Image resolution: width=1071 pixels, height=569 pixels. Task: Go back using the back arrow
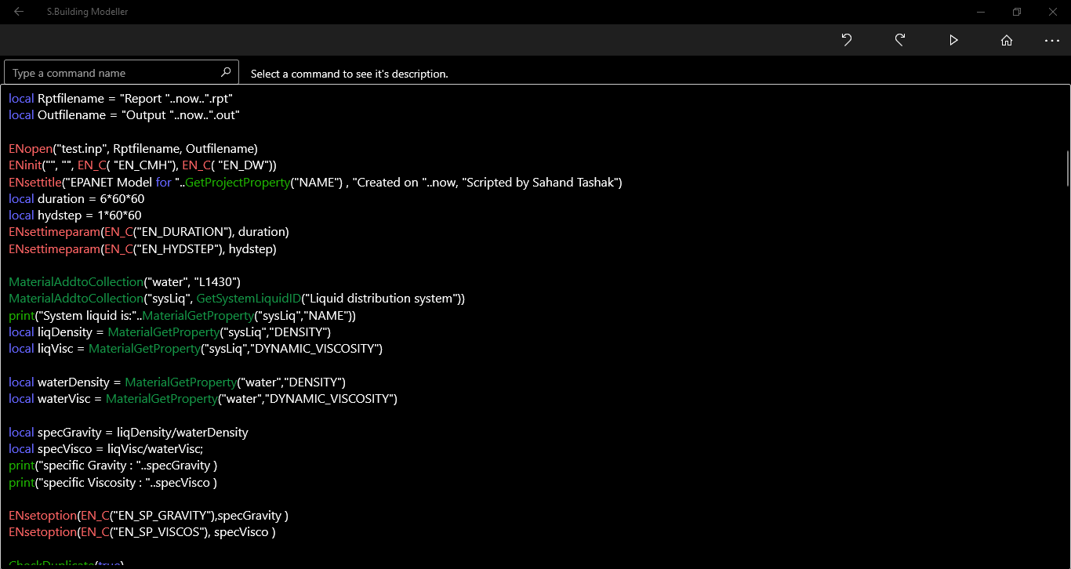[19, 12]
